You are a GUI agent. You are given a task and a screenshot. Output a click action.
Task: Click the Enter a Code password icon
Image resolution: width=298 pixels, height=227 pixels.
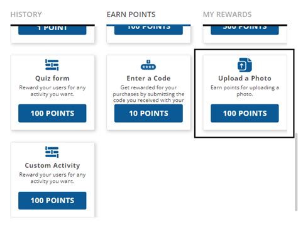[x=148, y=65]
